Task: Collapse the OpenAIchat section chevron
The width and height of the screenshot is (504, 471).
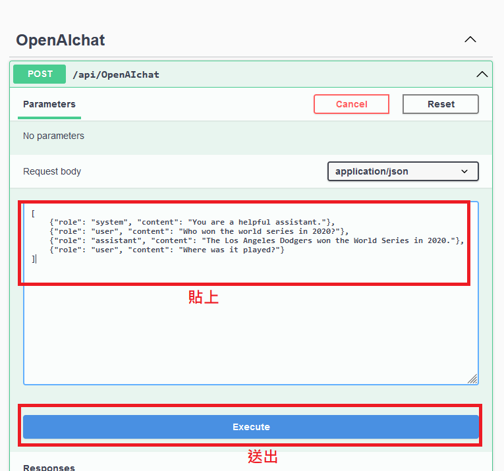Action: 470,40
